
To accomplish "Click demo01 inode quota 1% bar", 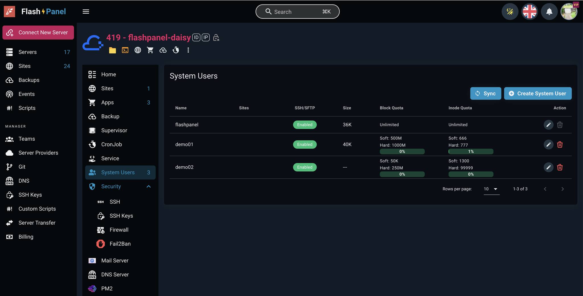I will (x=471, y=152).
